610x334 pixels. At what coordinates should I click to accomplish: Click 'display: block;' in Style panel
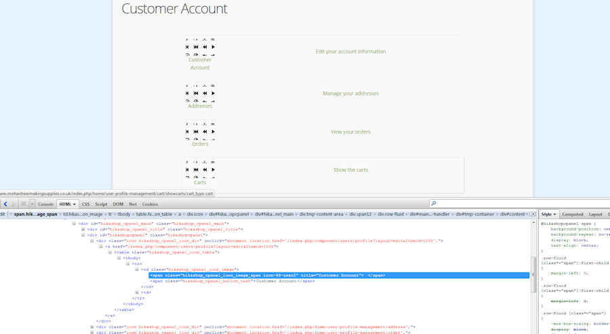click(x=569, y=240)
